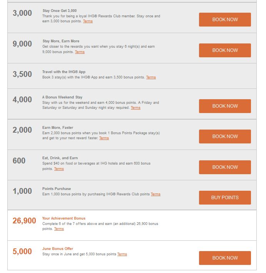Click BOOK NOW for Stay More, Earn More
The image size is (266, 273).
pos(225,50)
